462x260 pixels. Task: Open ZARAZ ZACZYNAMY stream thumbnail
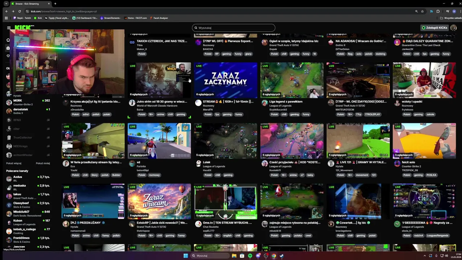[x=226, y=80]
